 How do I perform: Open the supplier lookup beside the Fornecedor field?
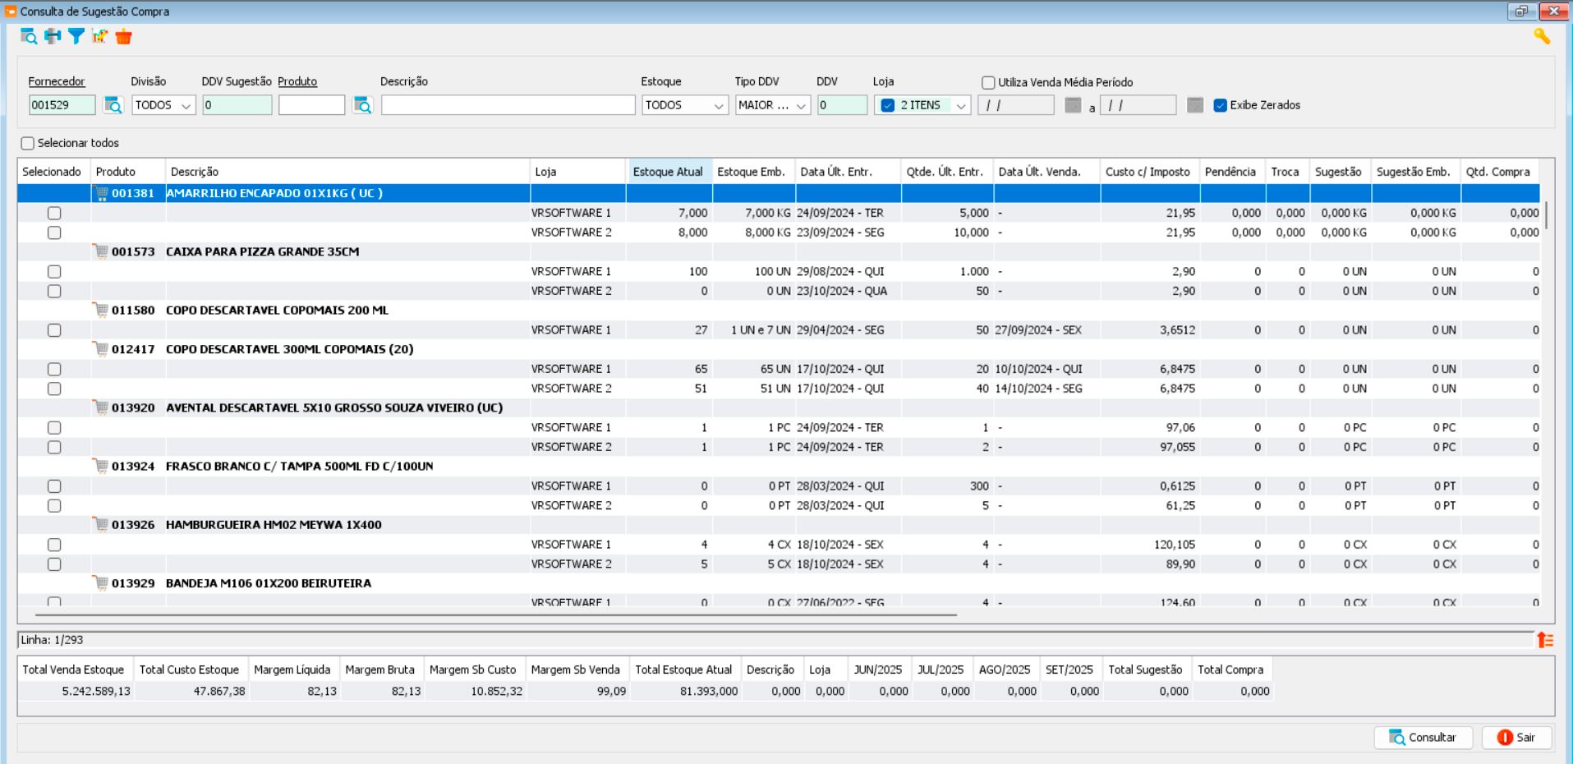pos(113,105)
